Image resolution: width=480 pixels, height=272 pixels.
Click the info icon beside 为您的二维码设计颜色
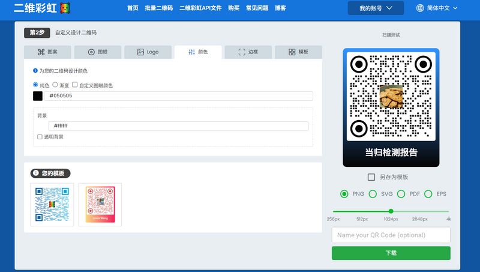(x=35, y=71)
